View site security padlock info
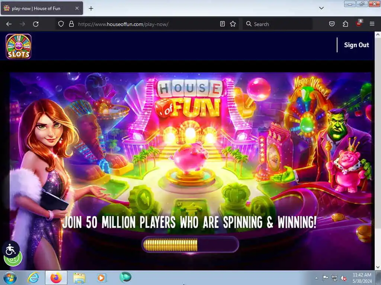 pyautogui.click(x=71, y=24)
